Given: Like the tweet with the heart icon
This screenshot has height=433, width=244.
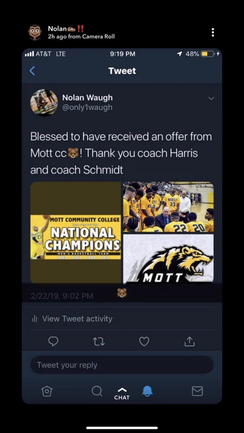Looking at the screenshot, I should click(x=144, y=341).
